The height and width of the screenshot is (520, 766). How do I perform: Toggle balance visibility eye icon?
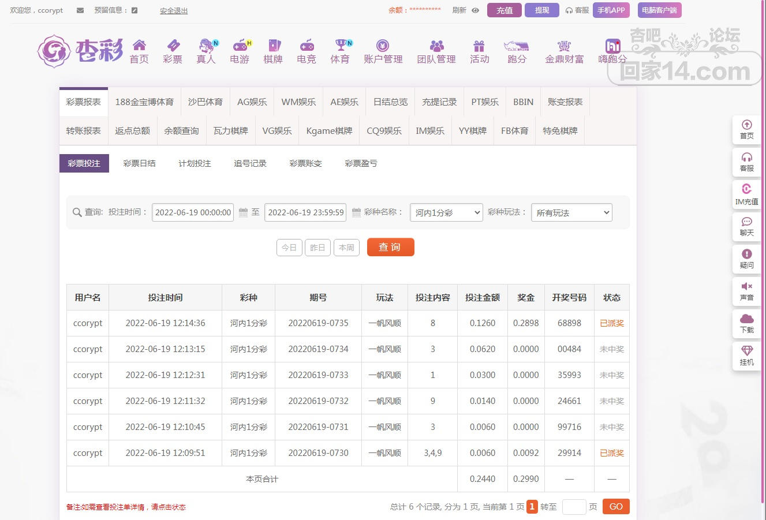tap(476, 10)
